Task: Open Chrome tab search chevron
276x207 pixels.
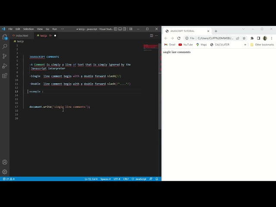Action: [x=243, y=29]
